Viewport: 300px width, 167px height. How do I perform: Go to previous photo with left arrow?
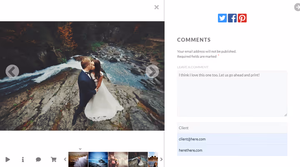[12, 71]
